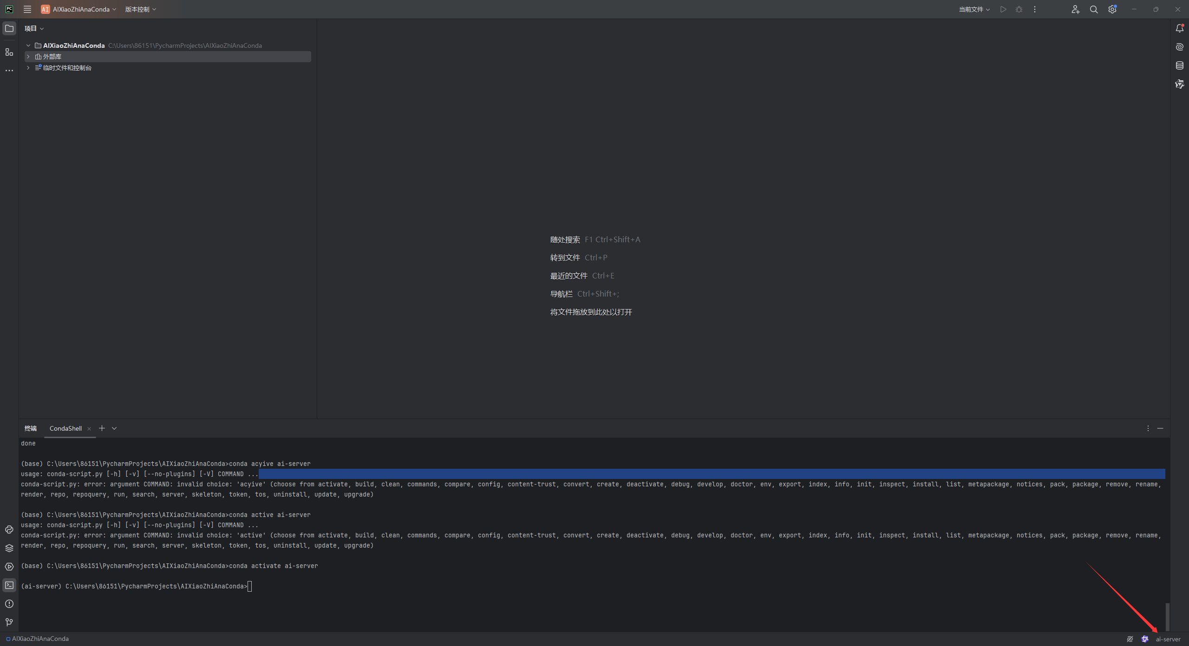Open the Structure tool window

pyautogui.click(x=9, y=52)
